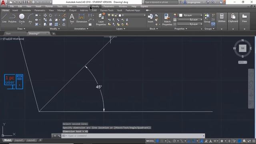Image resolution: width=256 pixels, height=144 pixels.
Task: Choose the Mirror tool in Modify panel
Action: click(x=51, y=20)
